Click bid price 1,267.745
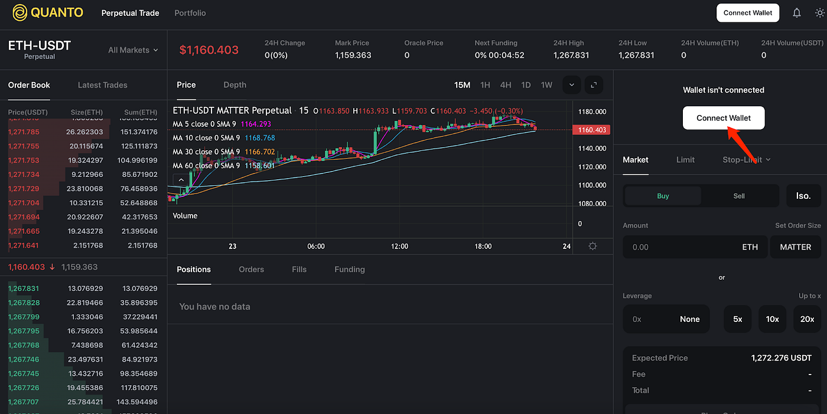This screenshot has width=827, height=414. pyautogui.click(x=24, y=373)
